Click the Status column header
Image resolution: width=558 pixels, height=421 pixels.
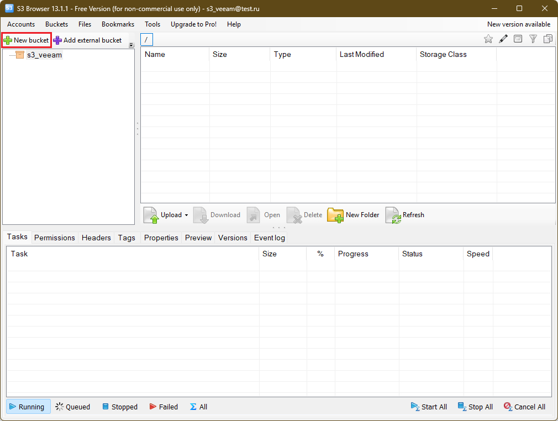(431, 254)
